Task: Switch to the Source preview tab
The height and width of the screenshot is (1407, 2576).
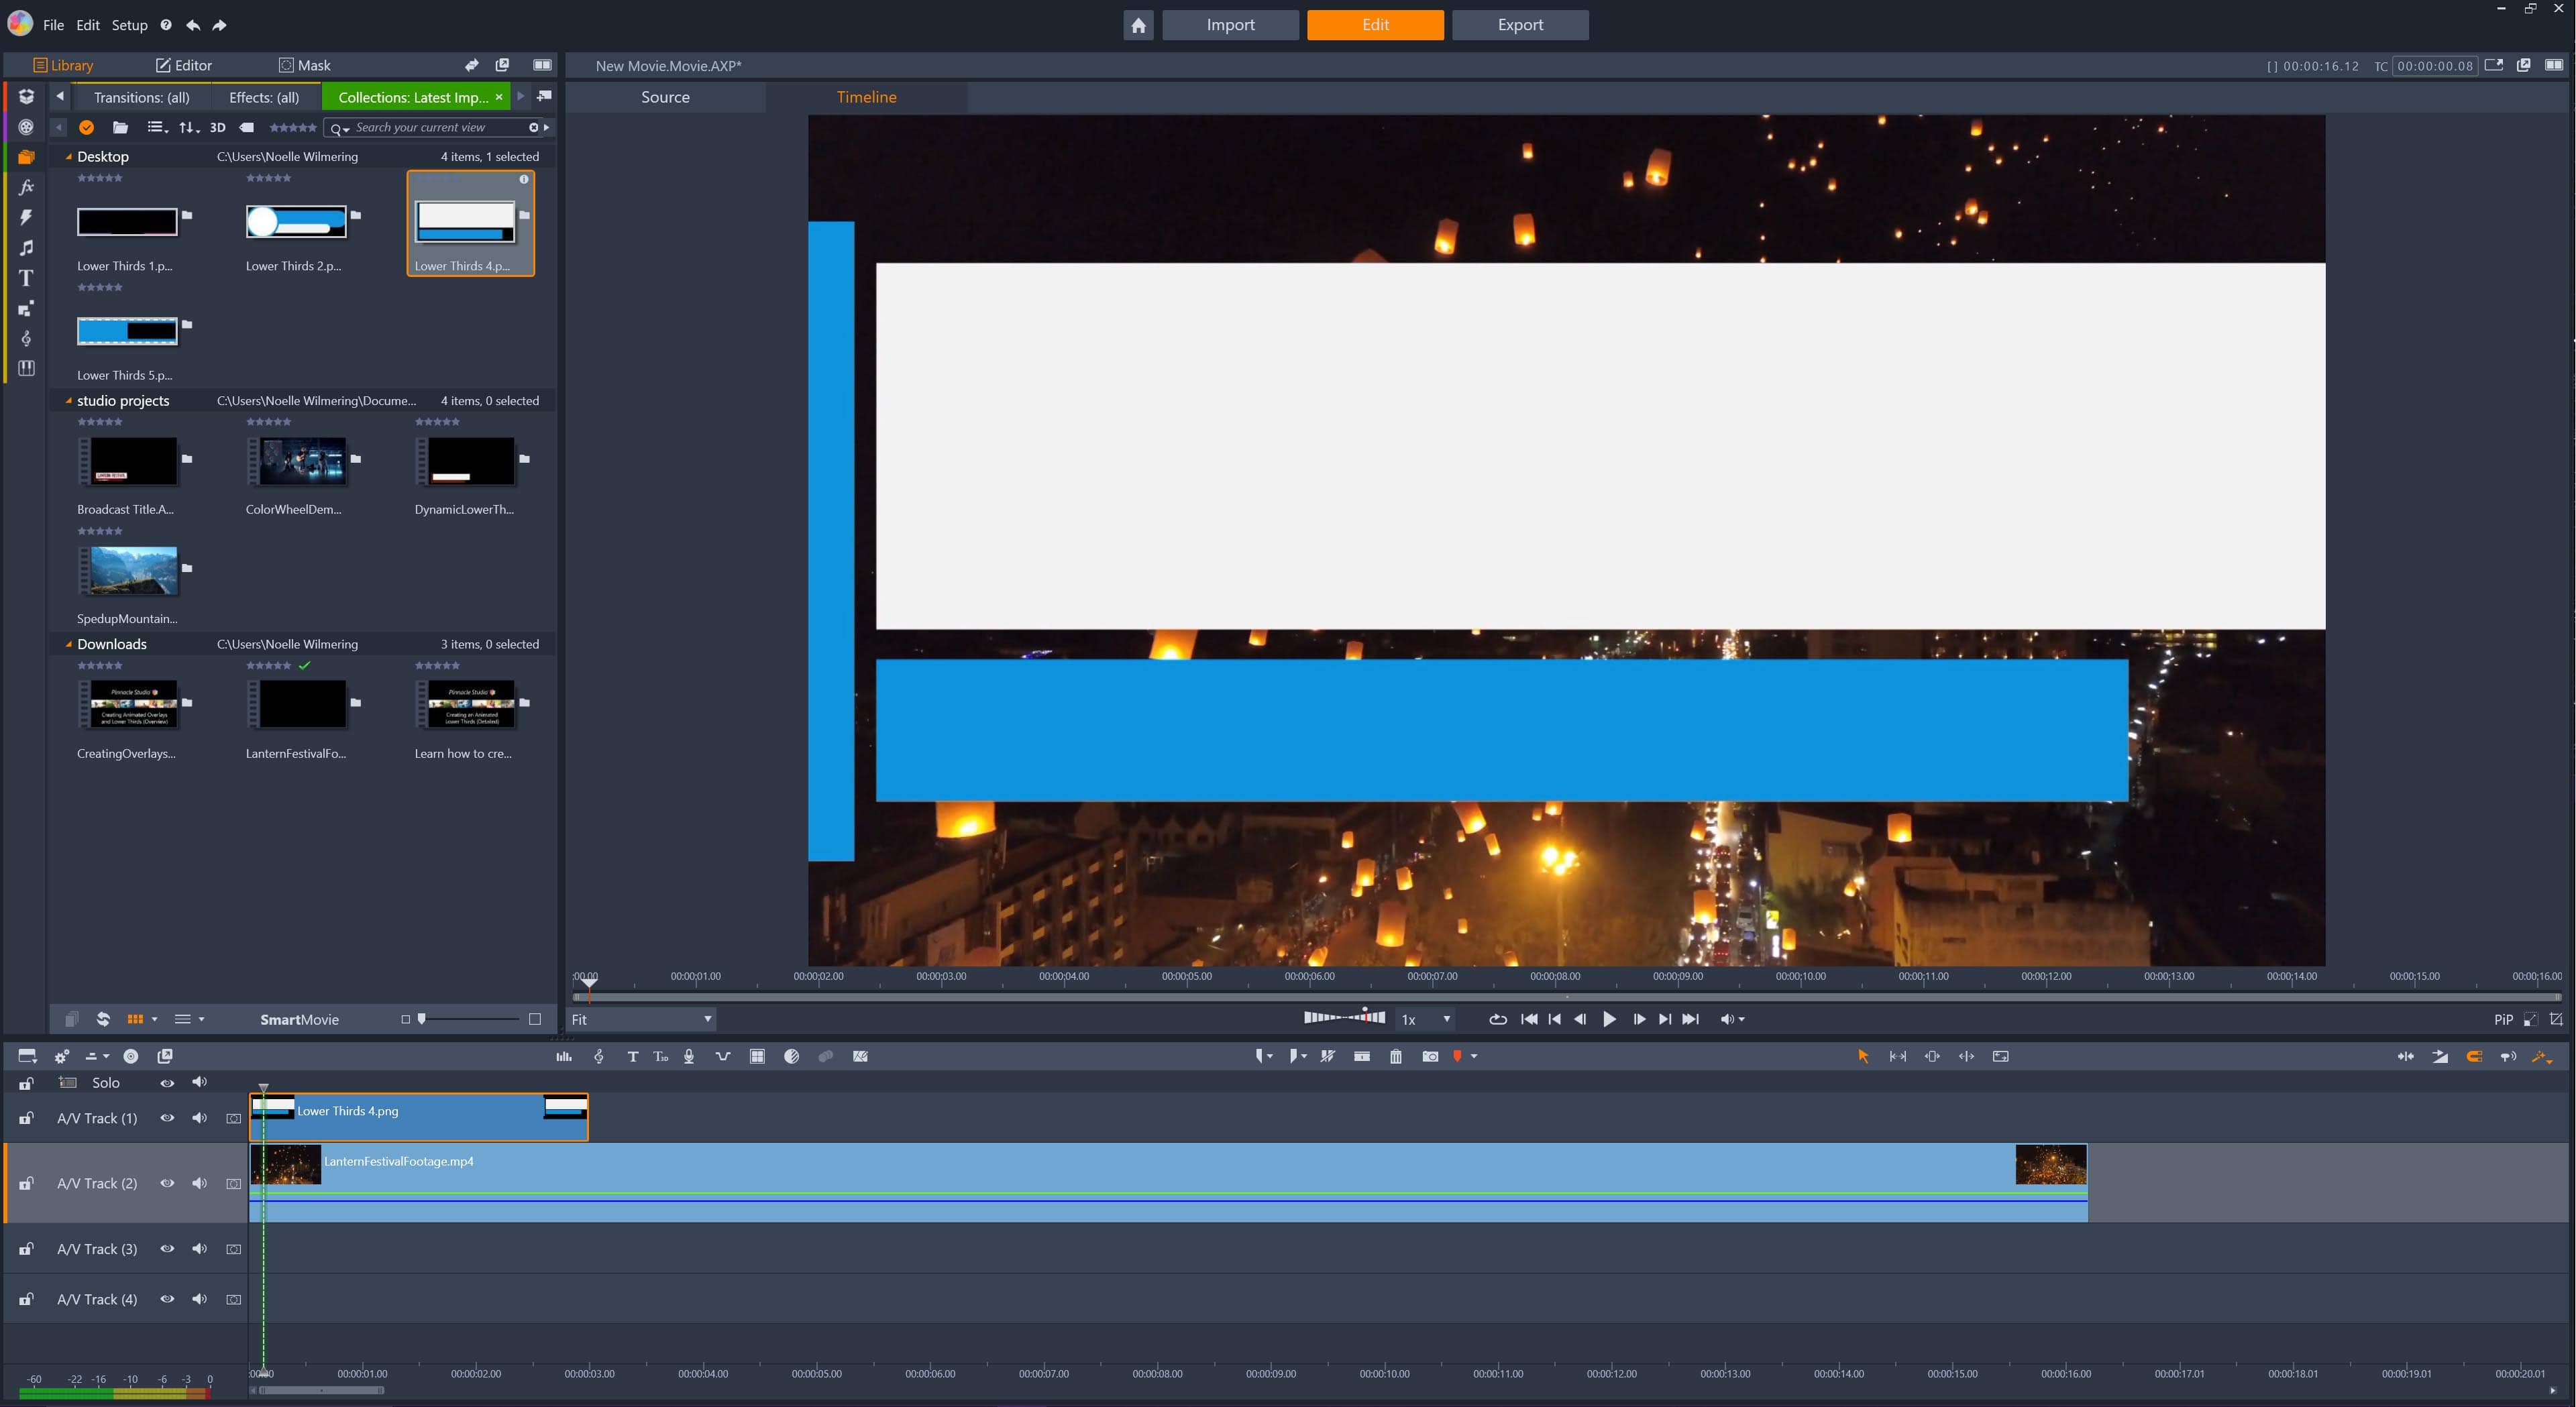Action: click(665, 97)
